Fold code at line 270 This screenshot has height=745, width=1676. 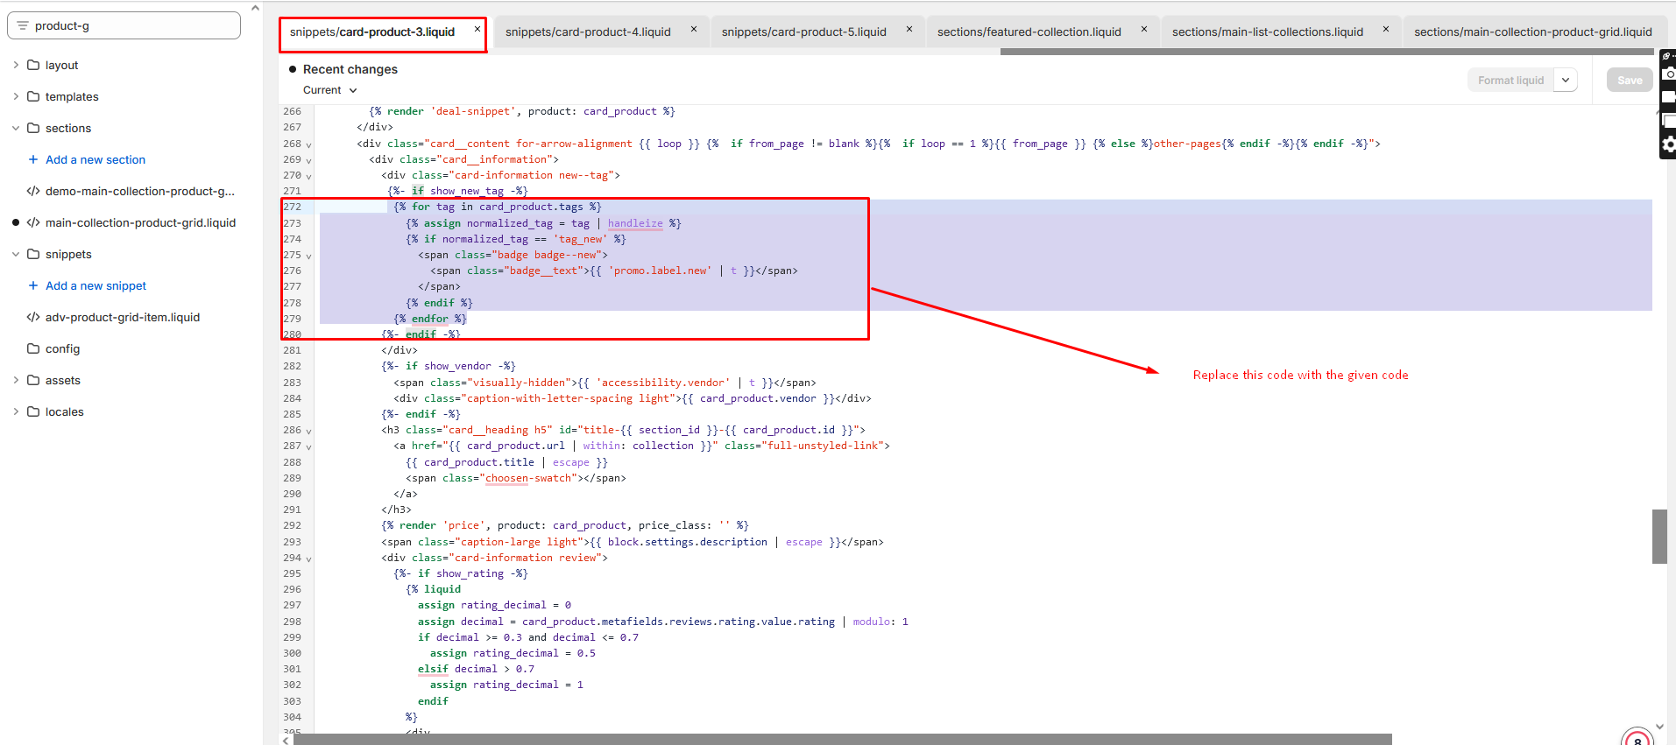tap(308, 176)
